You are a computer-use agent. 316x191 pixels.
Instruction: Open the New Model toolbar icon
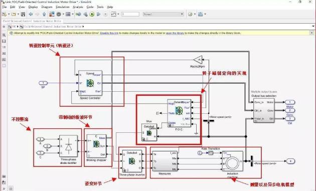point(4,15)
